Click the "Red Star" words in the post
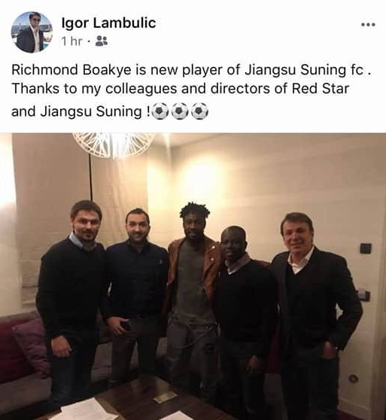 tap(321, 88)
